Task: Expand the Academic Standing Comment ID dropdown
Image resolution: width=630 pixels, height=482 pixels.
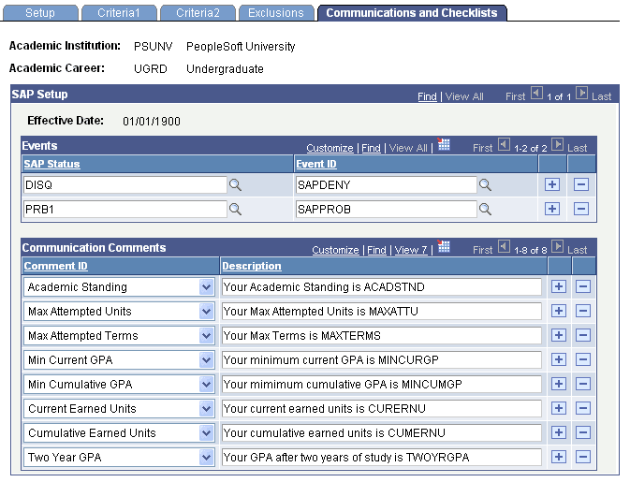Action: pos(206,287)
